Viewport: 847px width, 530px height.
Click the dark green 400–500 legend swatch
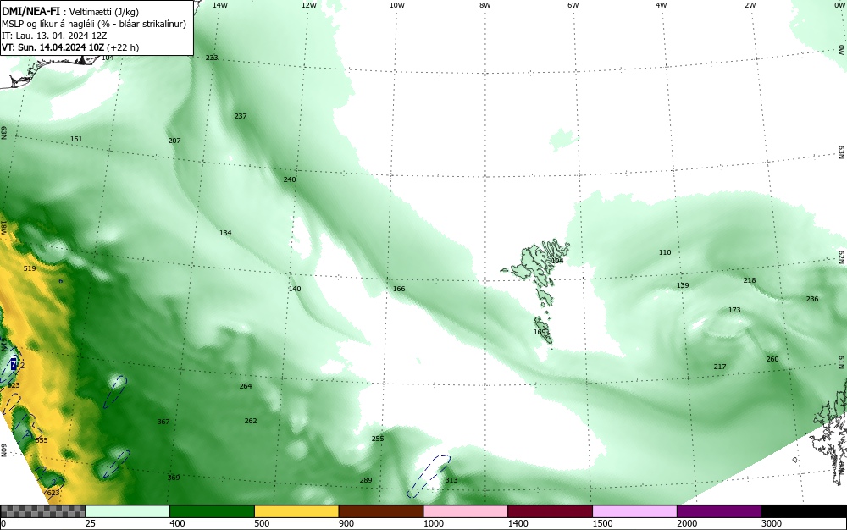(212, 511)
